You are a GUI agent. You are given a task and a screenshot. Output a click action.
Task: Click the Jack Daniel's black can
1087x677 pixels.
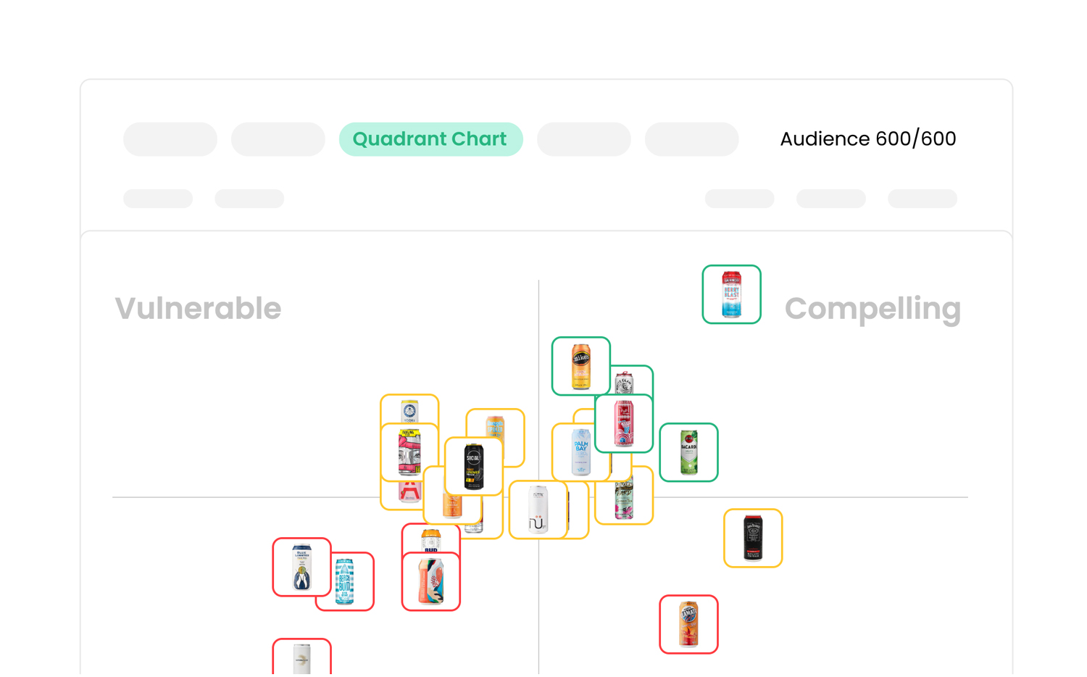coord(753,538)
